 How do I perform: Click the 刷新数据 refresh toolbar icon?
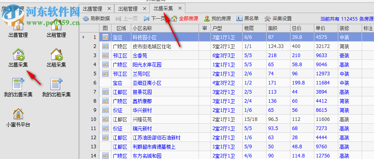pos(86,19)
